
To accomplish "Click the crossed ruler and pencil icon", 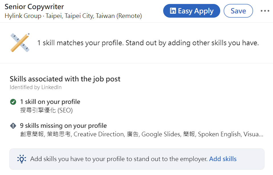I will coord(20,42).
